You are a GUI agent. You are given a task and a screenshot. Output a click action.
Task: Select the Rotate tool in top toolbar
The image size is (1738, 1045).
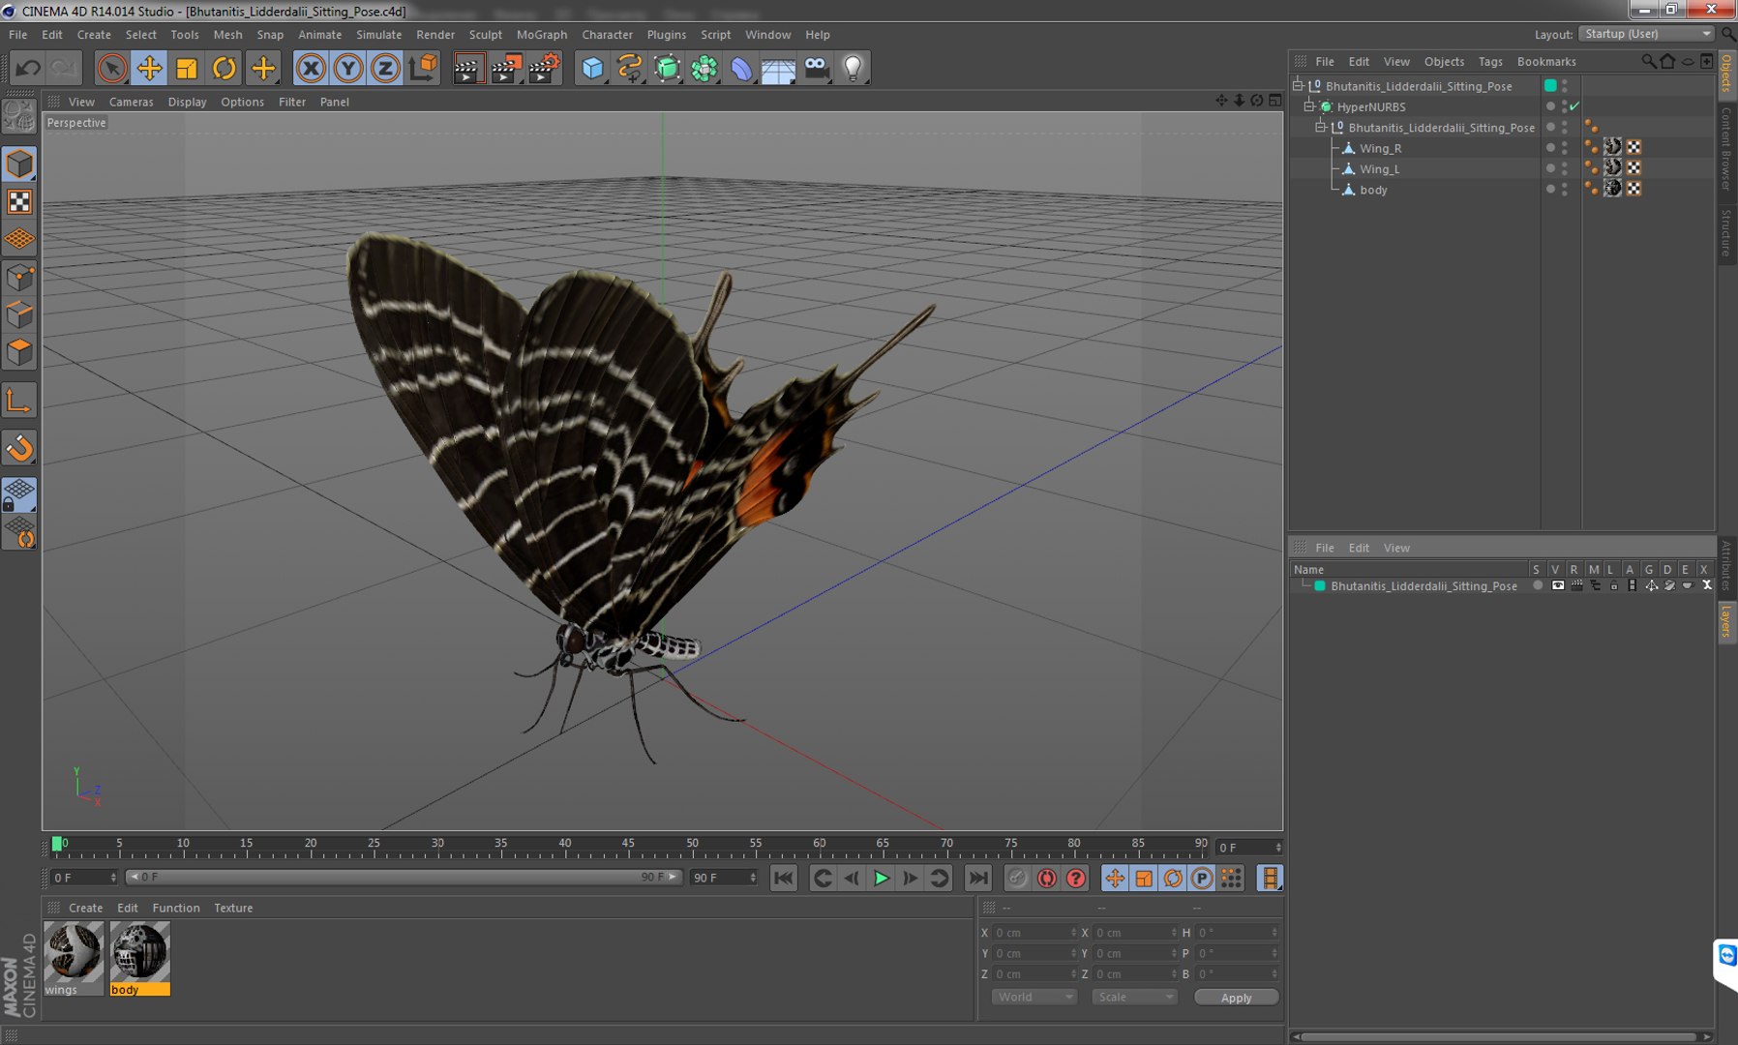pyautogui.click(x=224, y=68)
